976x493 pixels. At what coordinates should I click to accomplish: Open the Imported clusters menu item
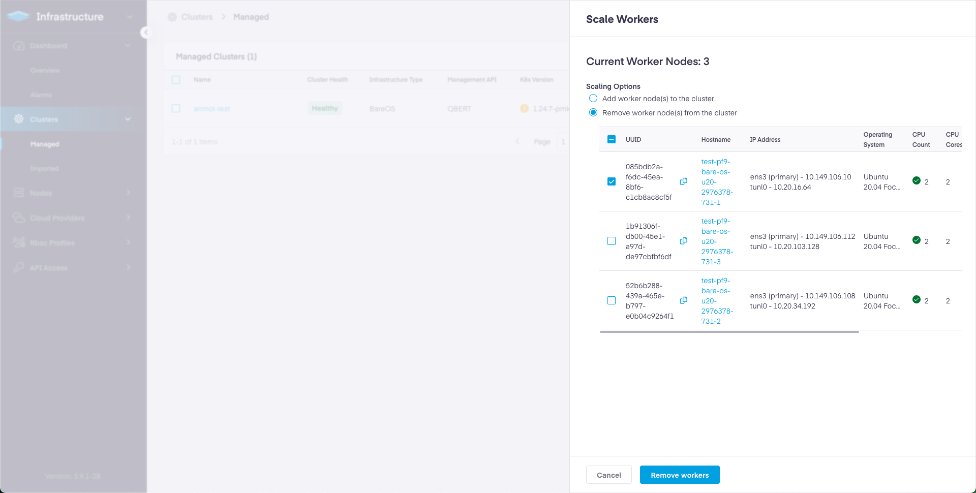coord(45,169)
